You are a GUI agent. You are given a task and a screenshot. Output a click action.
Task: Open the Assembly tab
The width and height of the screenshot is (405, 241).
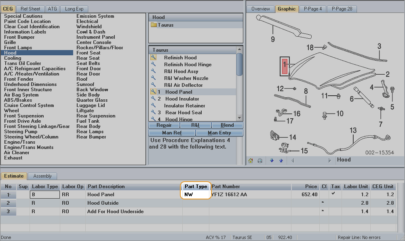point(42,176)
